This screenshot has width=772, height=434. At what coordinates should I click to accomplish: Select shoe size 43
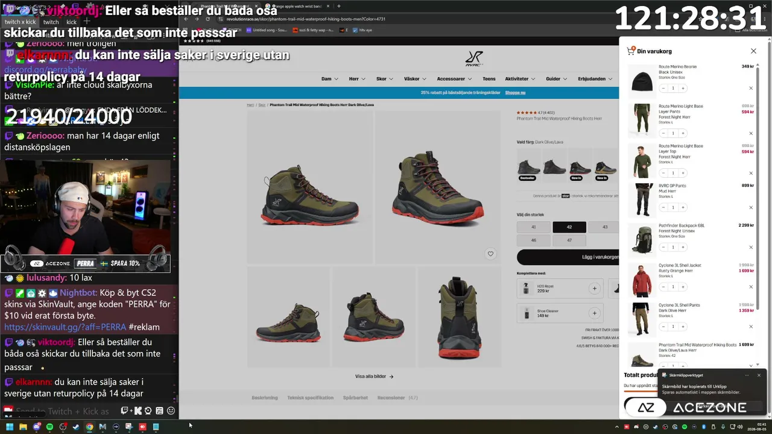[604, 227]
